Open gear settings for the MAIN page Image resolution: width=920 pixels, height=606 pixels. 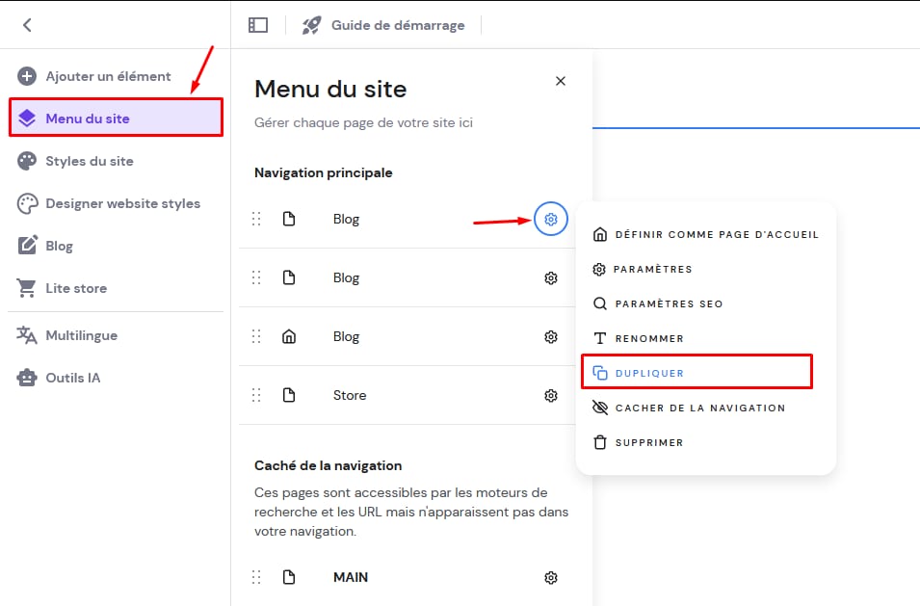point(551,578)
